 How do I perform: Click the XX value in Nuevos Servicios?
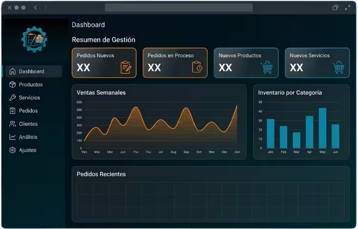click(x=296, y=68)
